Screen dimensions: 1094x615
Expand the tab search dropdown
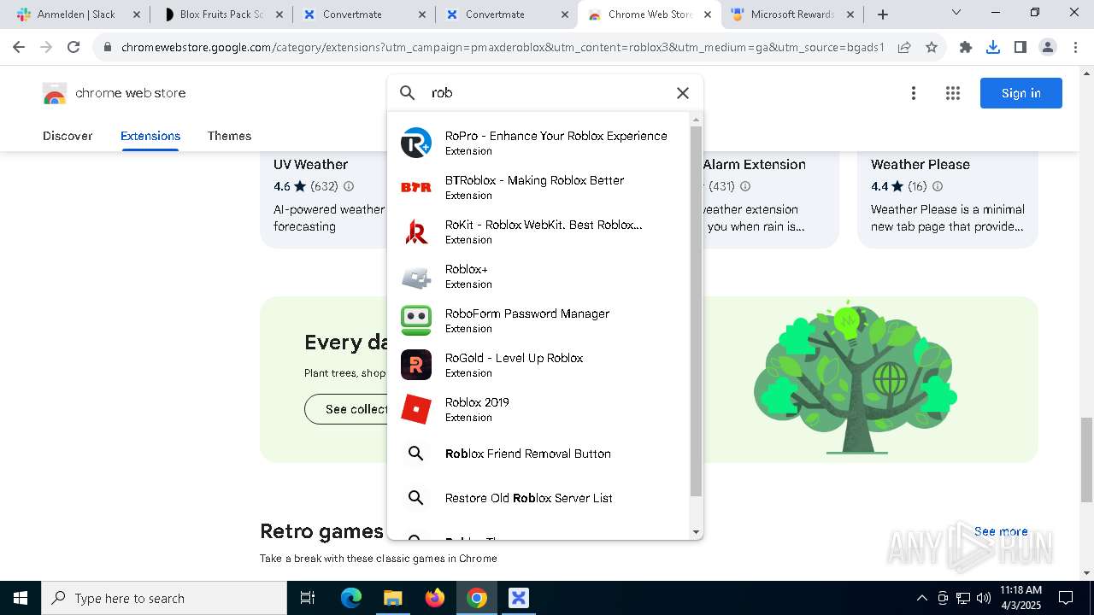[x=956, y=13]
